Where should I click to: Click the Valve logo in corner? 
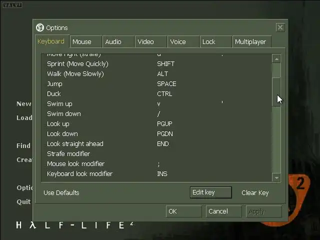coord(12,5)
